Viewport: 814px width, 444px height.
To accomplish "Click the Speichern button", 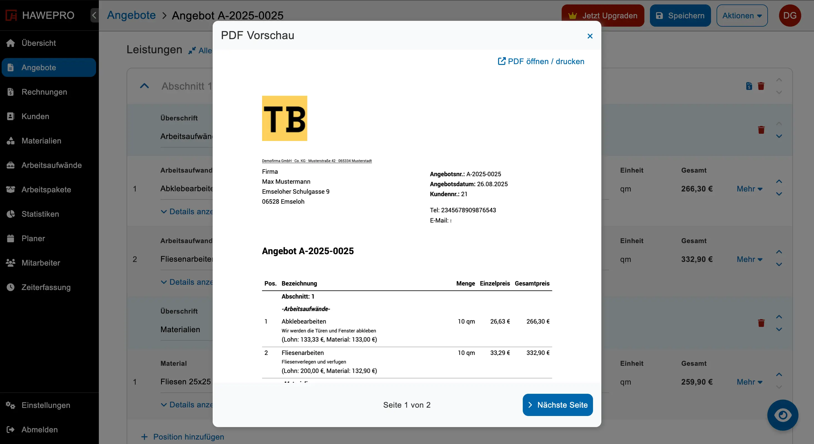I will (x=680, y=16).
